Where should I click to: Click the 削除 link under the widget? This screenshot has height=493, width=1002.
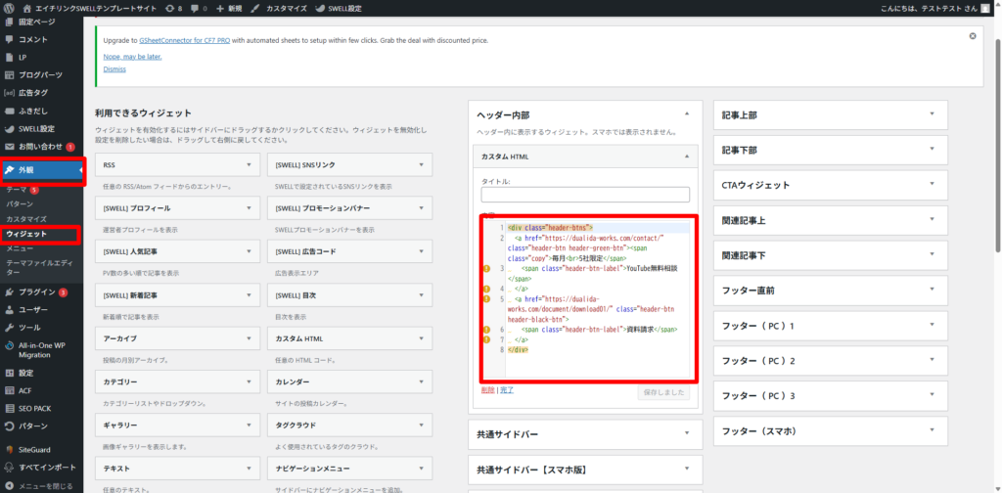[x=487, y=389]
